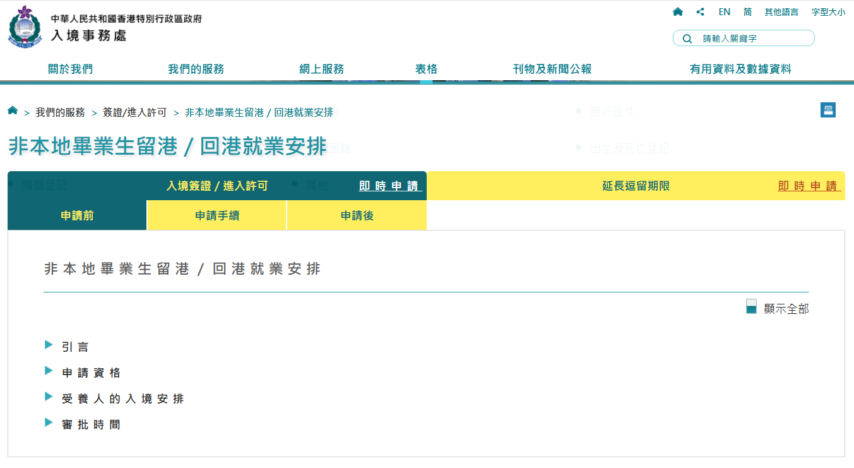Enable show-all content using its checkbox
Viewport: 854px width, 468px height.
tap(750, 306)
